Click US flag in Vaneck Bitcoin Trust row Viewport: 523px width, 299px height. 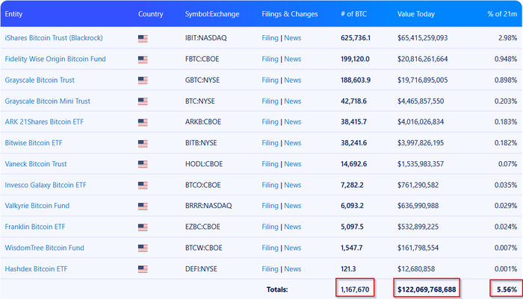coord(143,163)
